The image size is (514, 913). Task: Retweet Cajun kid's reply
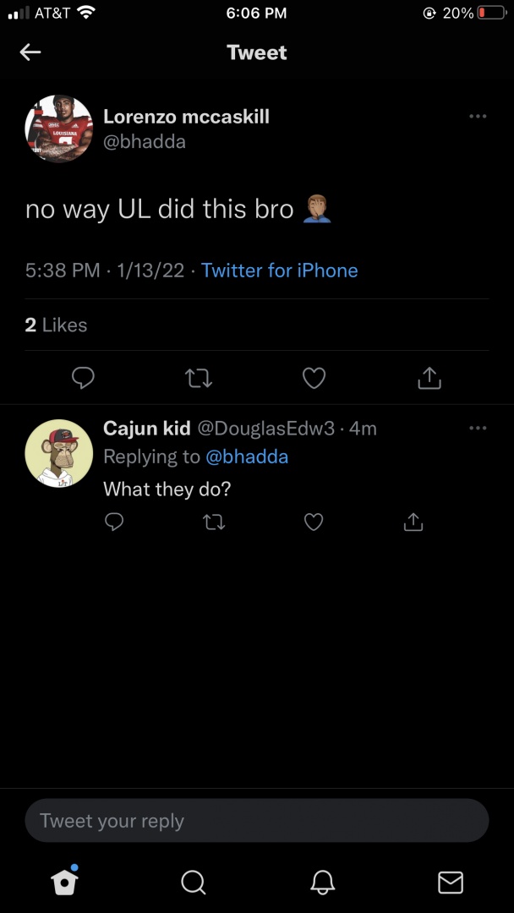point(214,522)
